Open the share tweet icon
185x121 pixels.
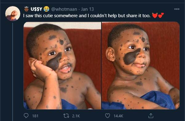click(x=151, y=115)
